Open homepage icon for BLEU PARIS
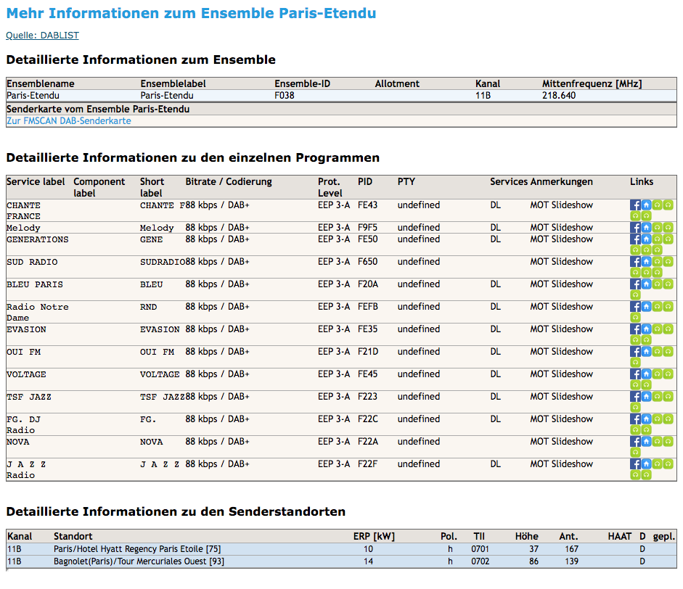The width and height of the screenshot is (683, 589). (647, 284)
